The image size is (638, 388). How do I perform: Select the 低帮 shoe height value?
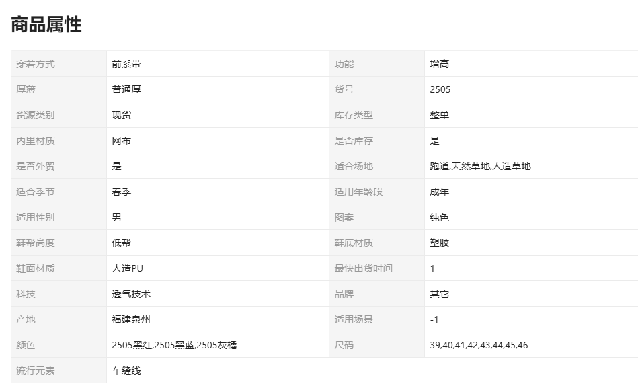coord(122,243)
